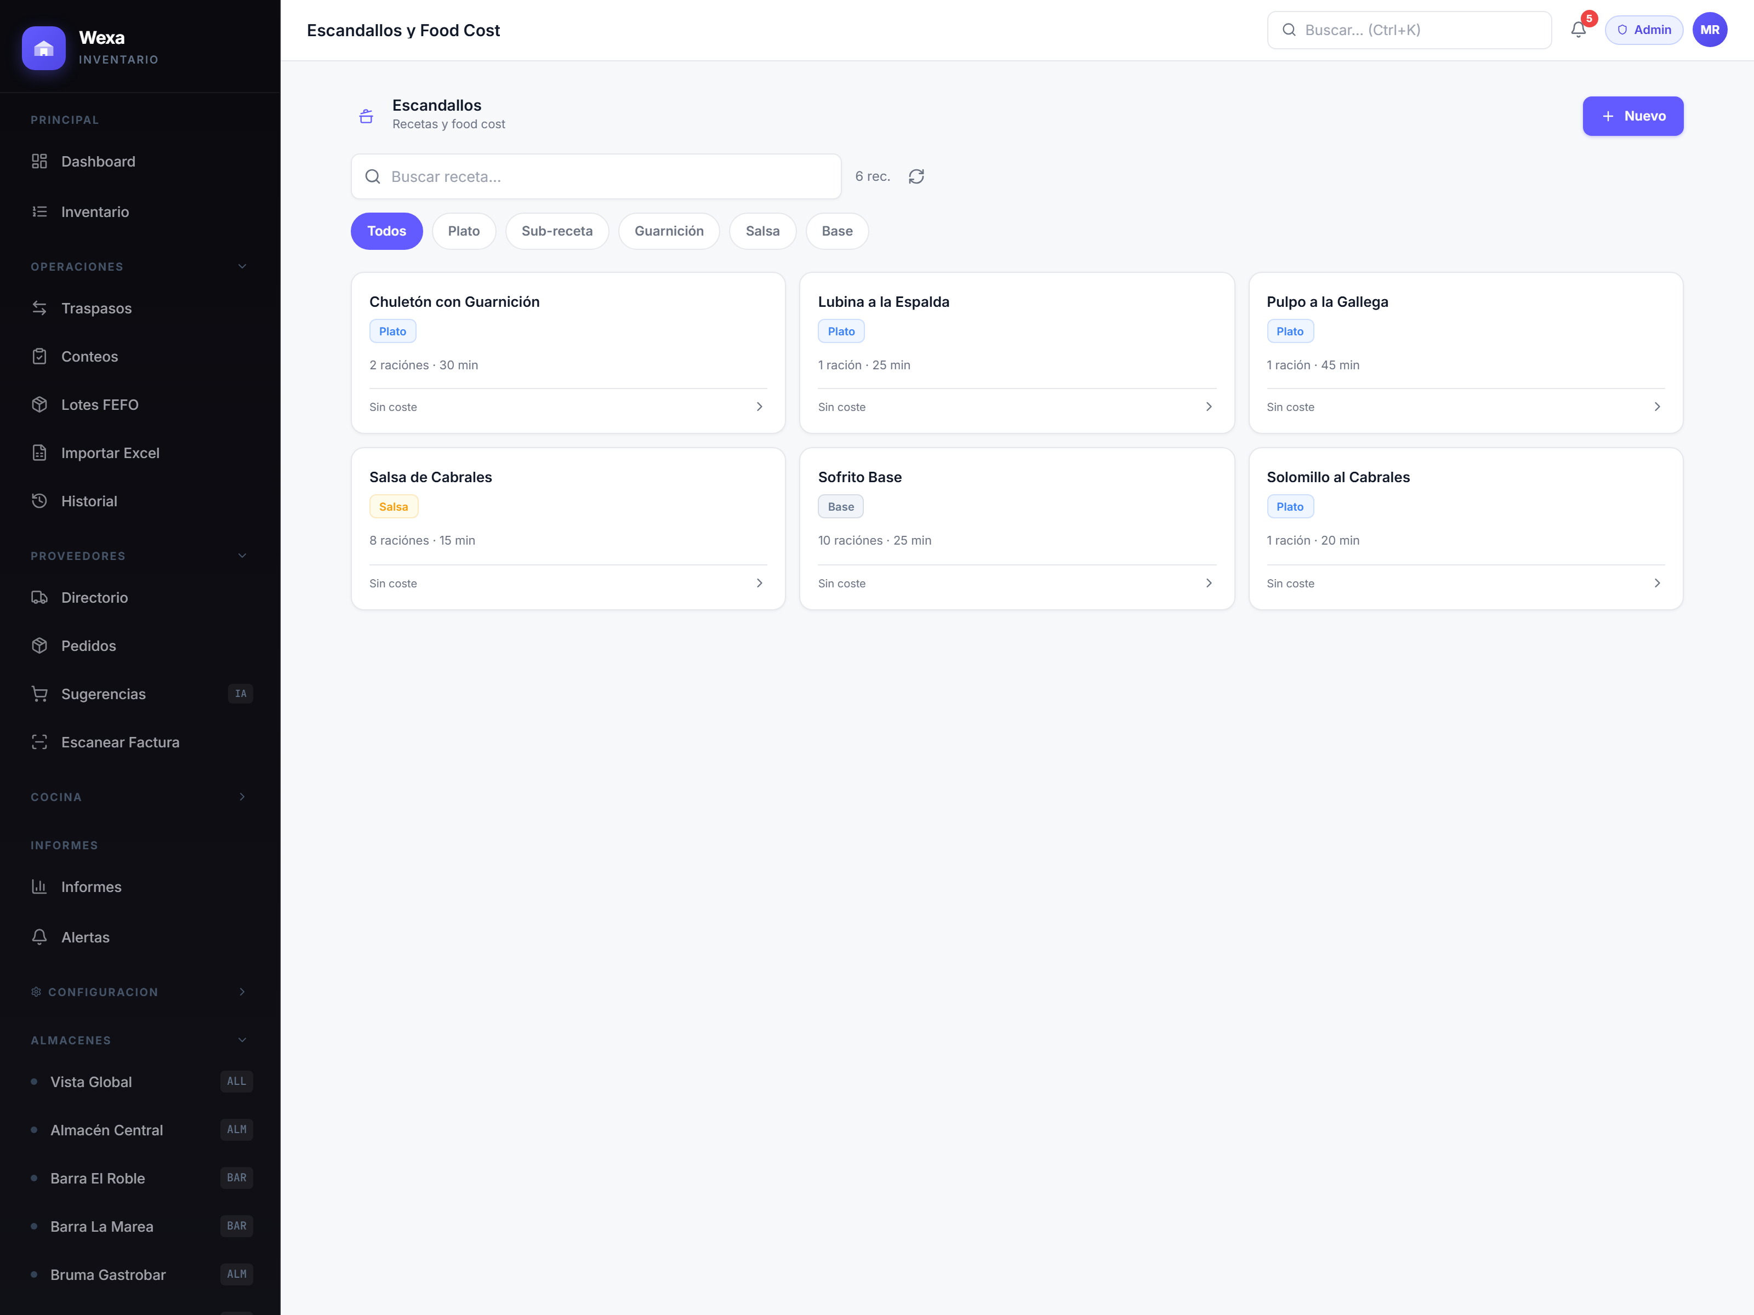Viewport: 1754px width, 1315px height.
Task: Click the MR user avatar
Action: [1710, 30]
